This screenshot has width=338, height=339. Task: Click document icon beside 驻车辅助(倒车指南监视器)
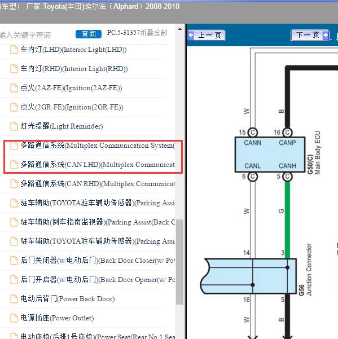click(14, 222)
